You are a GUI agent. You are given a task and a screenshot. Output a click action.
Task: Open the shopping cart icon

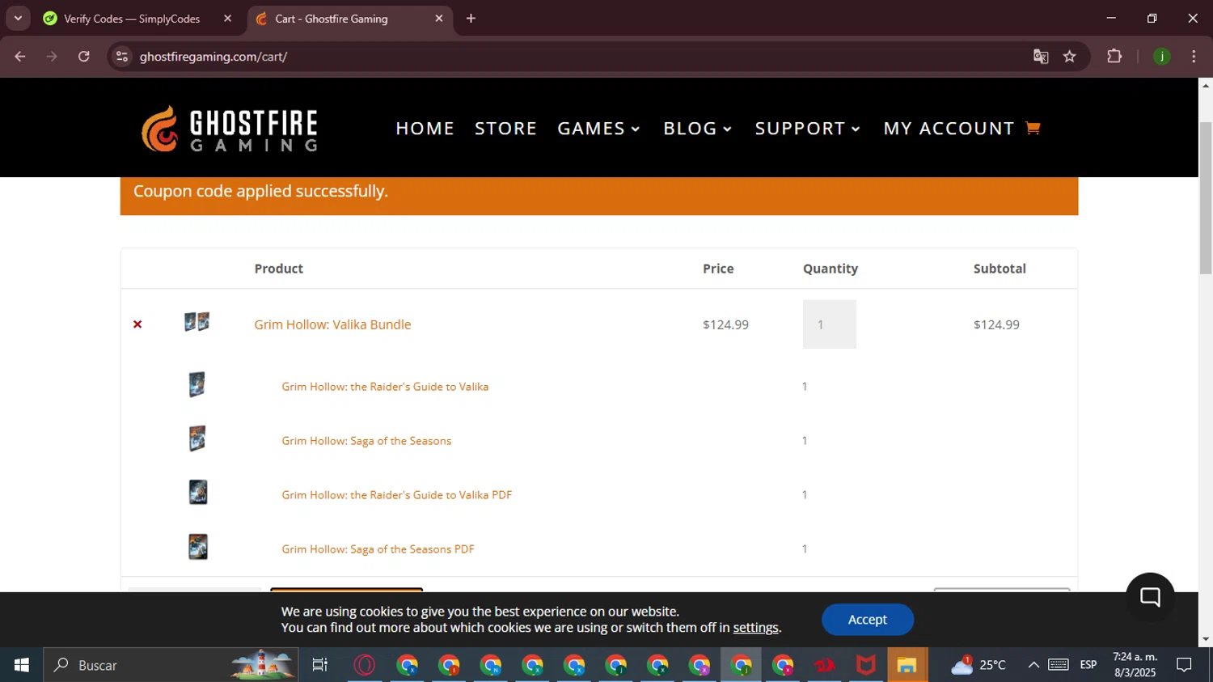(1032, 128)
